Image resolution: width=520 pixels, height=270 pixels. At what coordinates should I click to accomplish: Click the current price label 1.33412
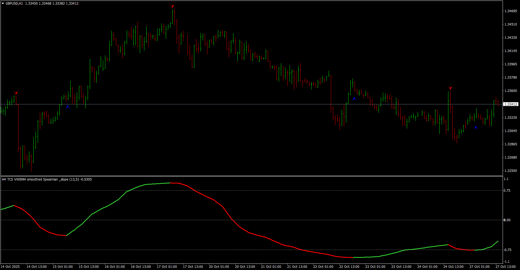click(x=511, y=104)
